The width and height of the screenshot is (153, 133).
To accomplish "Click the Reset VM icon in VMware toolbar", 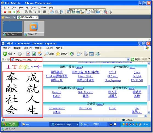I will pyautogui.click(x=19, y=12).
